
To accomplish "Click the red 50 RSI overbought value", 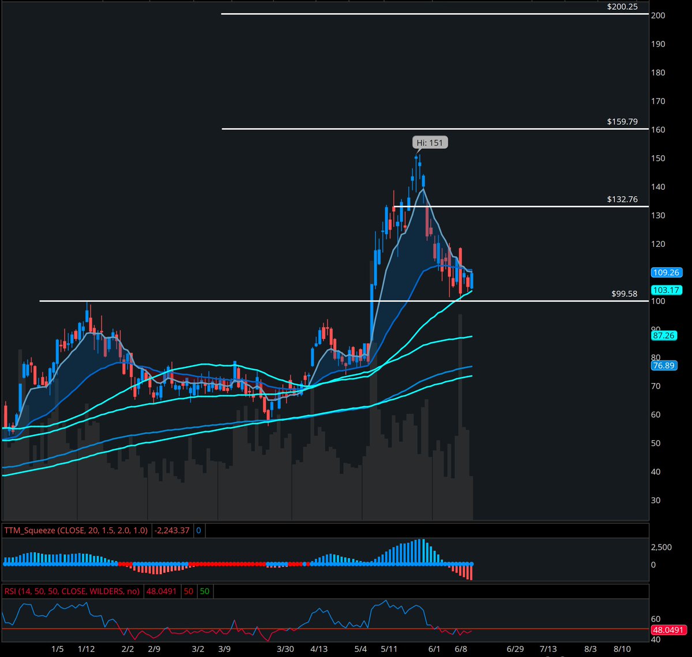I will (x=188, y=592).
